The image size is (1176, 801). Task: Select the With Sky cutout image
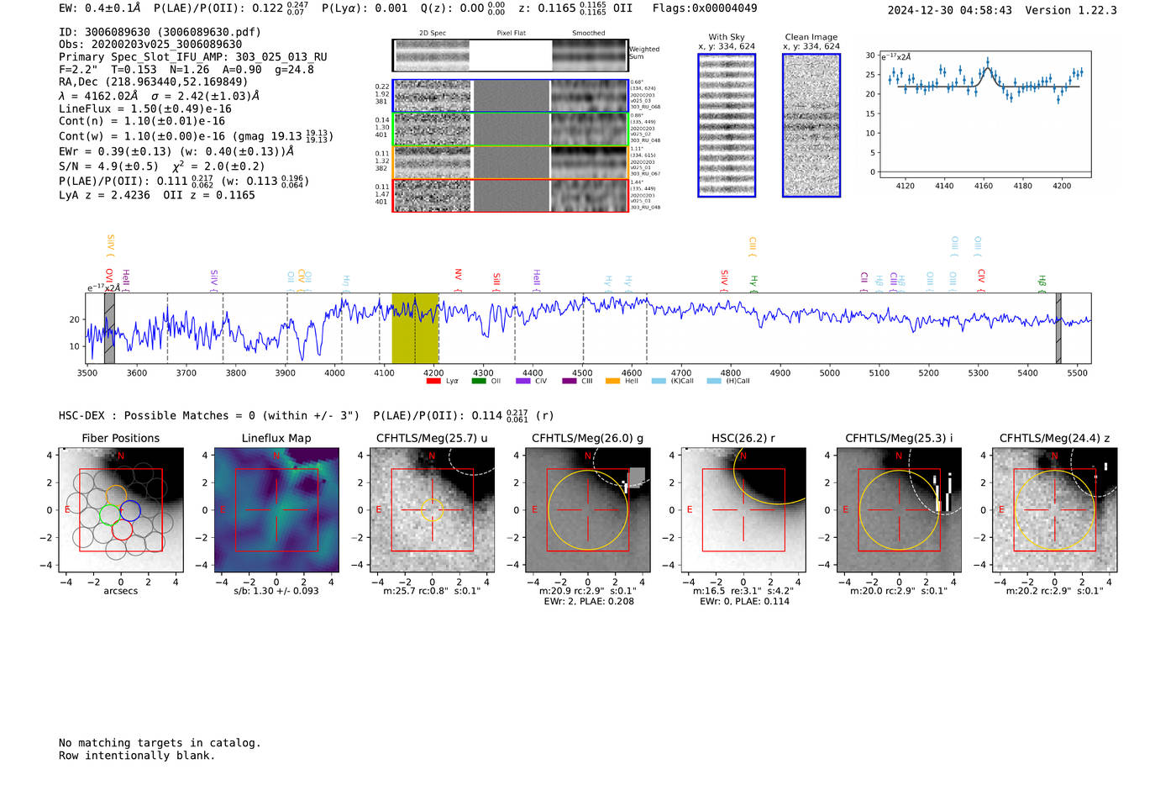coord(727,125)
